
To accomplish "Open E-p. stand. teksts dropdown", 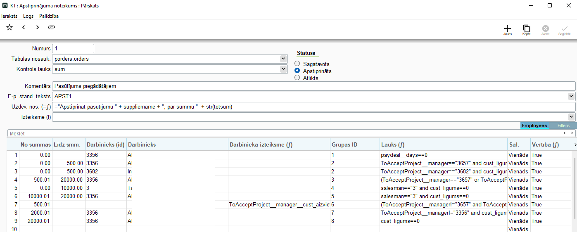I will click(572, 96).
